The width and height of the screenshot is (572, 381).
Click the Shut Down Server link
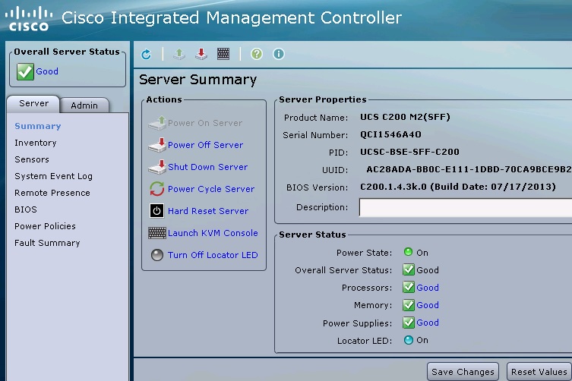point(207,167)
